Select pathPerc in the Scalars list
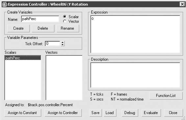The image size is (186, 120). [x=23, y=58]
